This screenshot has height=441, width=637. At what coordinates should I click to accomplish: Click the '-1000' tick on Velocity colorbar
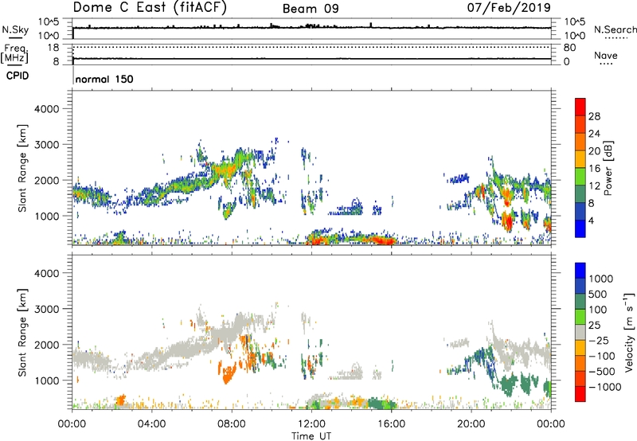[604, 387]
